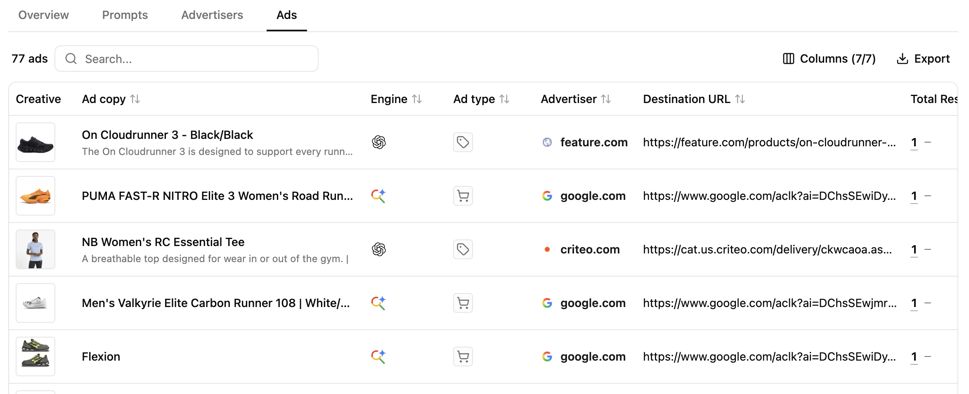
Task: Click the search magnifier icon
Action: (71, 59)
